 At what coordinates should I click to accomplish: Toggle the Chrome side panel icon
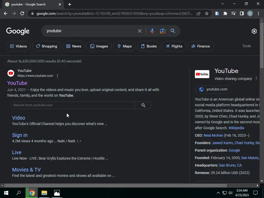click(x=242, y=13)
